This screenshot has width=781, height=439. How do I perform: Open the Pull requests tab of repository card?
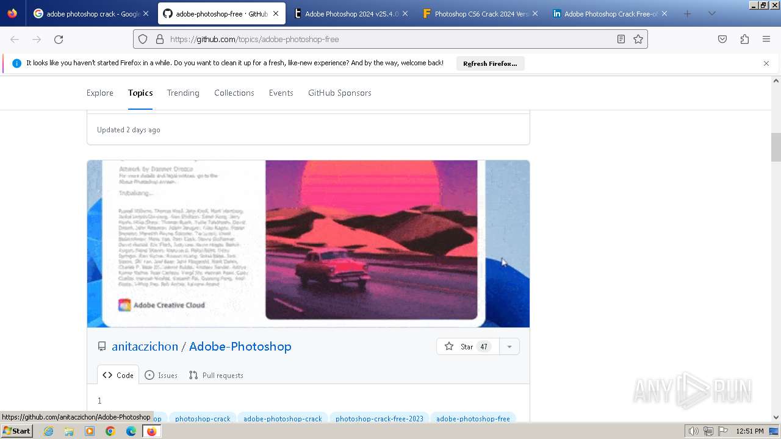click(x=216, y=375)
